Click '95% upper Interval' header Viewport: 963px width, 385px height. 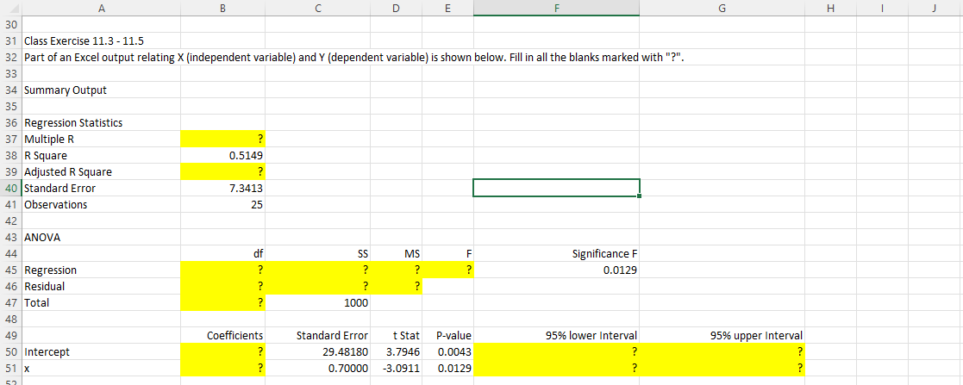pyautogui.click(x=722, y=335)
